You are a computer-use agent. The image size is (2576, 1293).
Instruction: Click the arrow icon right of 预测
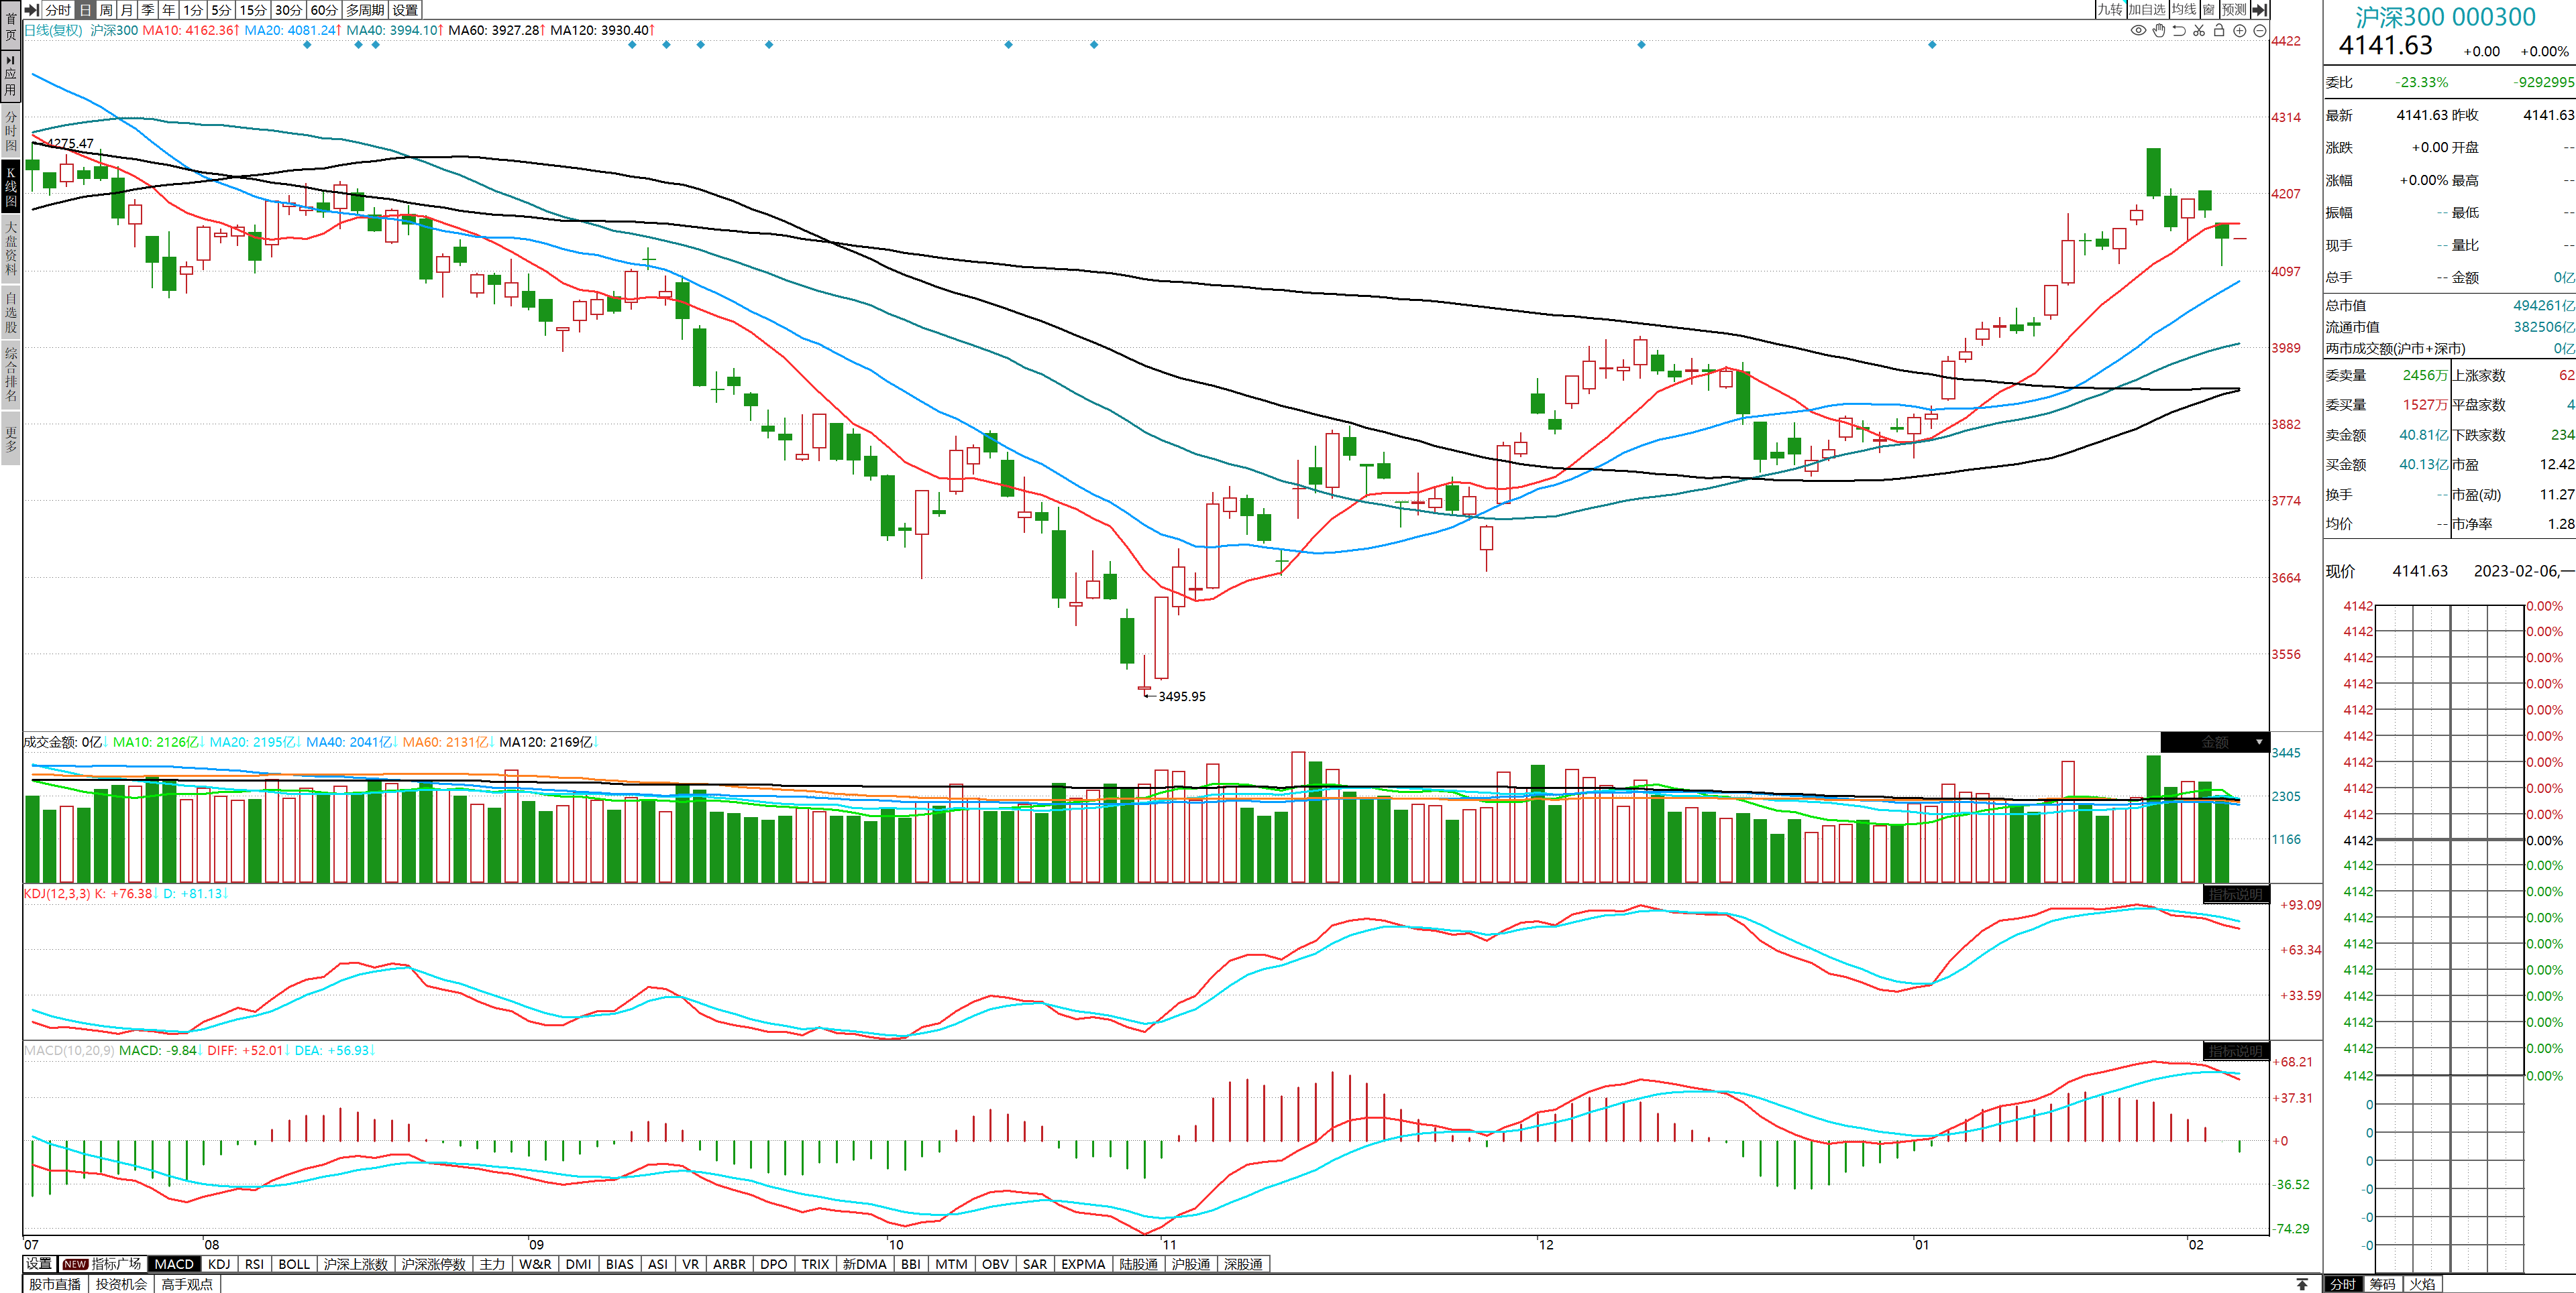pos(2259,9)
